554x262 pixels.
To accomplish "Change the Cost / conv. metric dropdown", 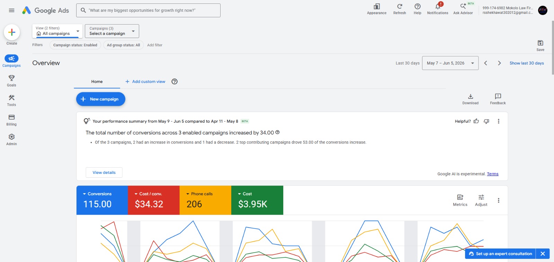I will pyautogui.click(x=148, y=194).
